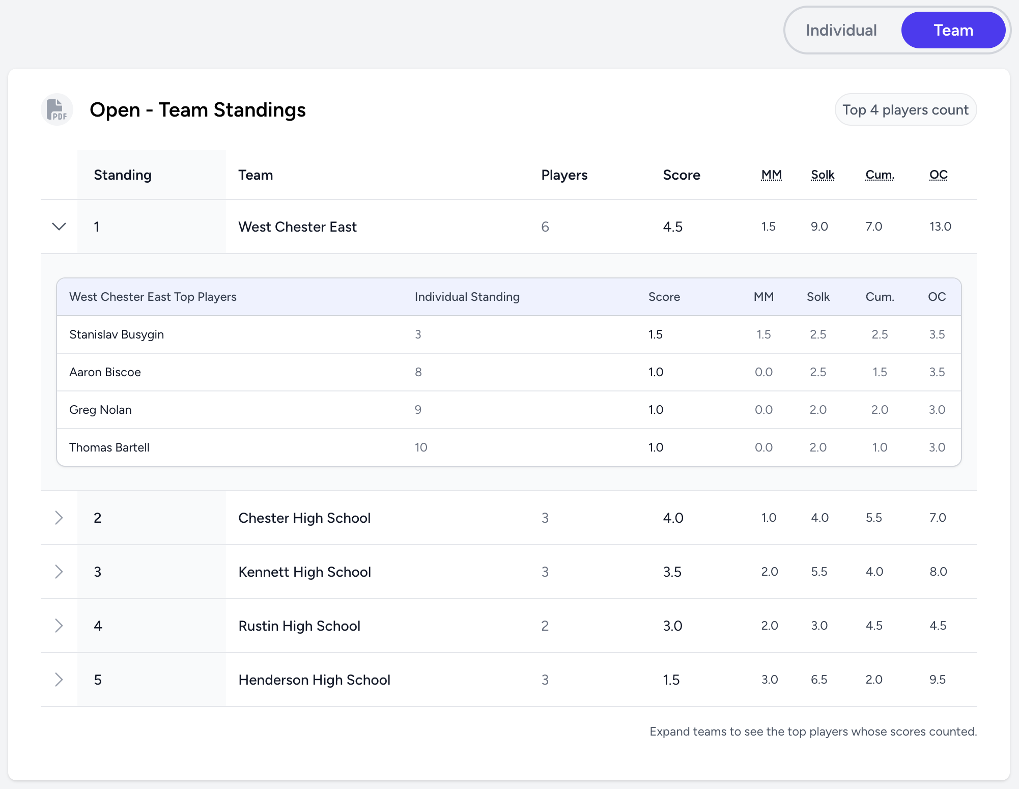Expand Rustin High School team row
Image resolution: width=1019 pixels, height=789 pixels.
pos(59,626)
